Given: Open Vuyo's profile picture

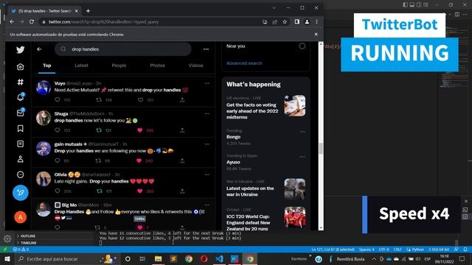Looking at the screenshot, I should tap(44, 88).
